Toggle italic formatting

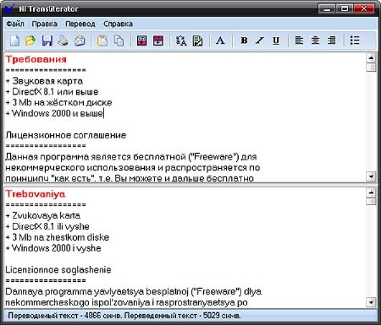pos(260,41)
